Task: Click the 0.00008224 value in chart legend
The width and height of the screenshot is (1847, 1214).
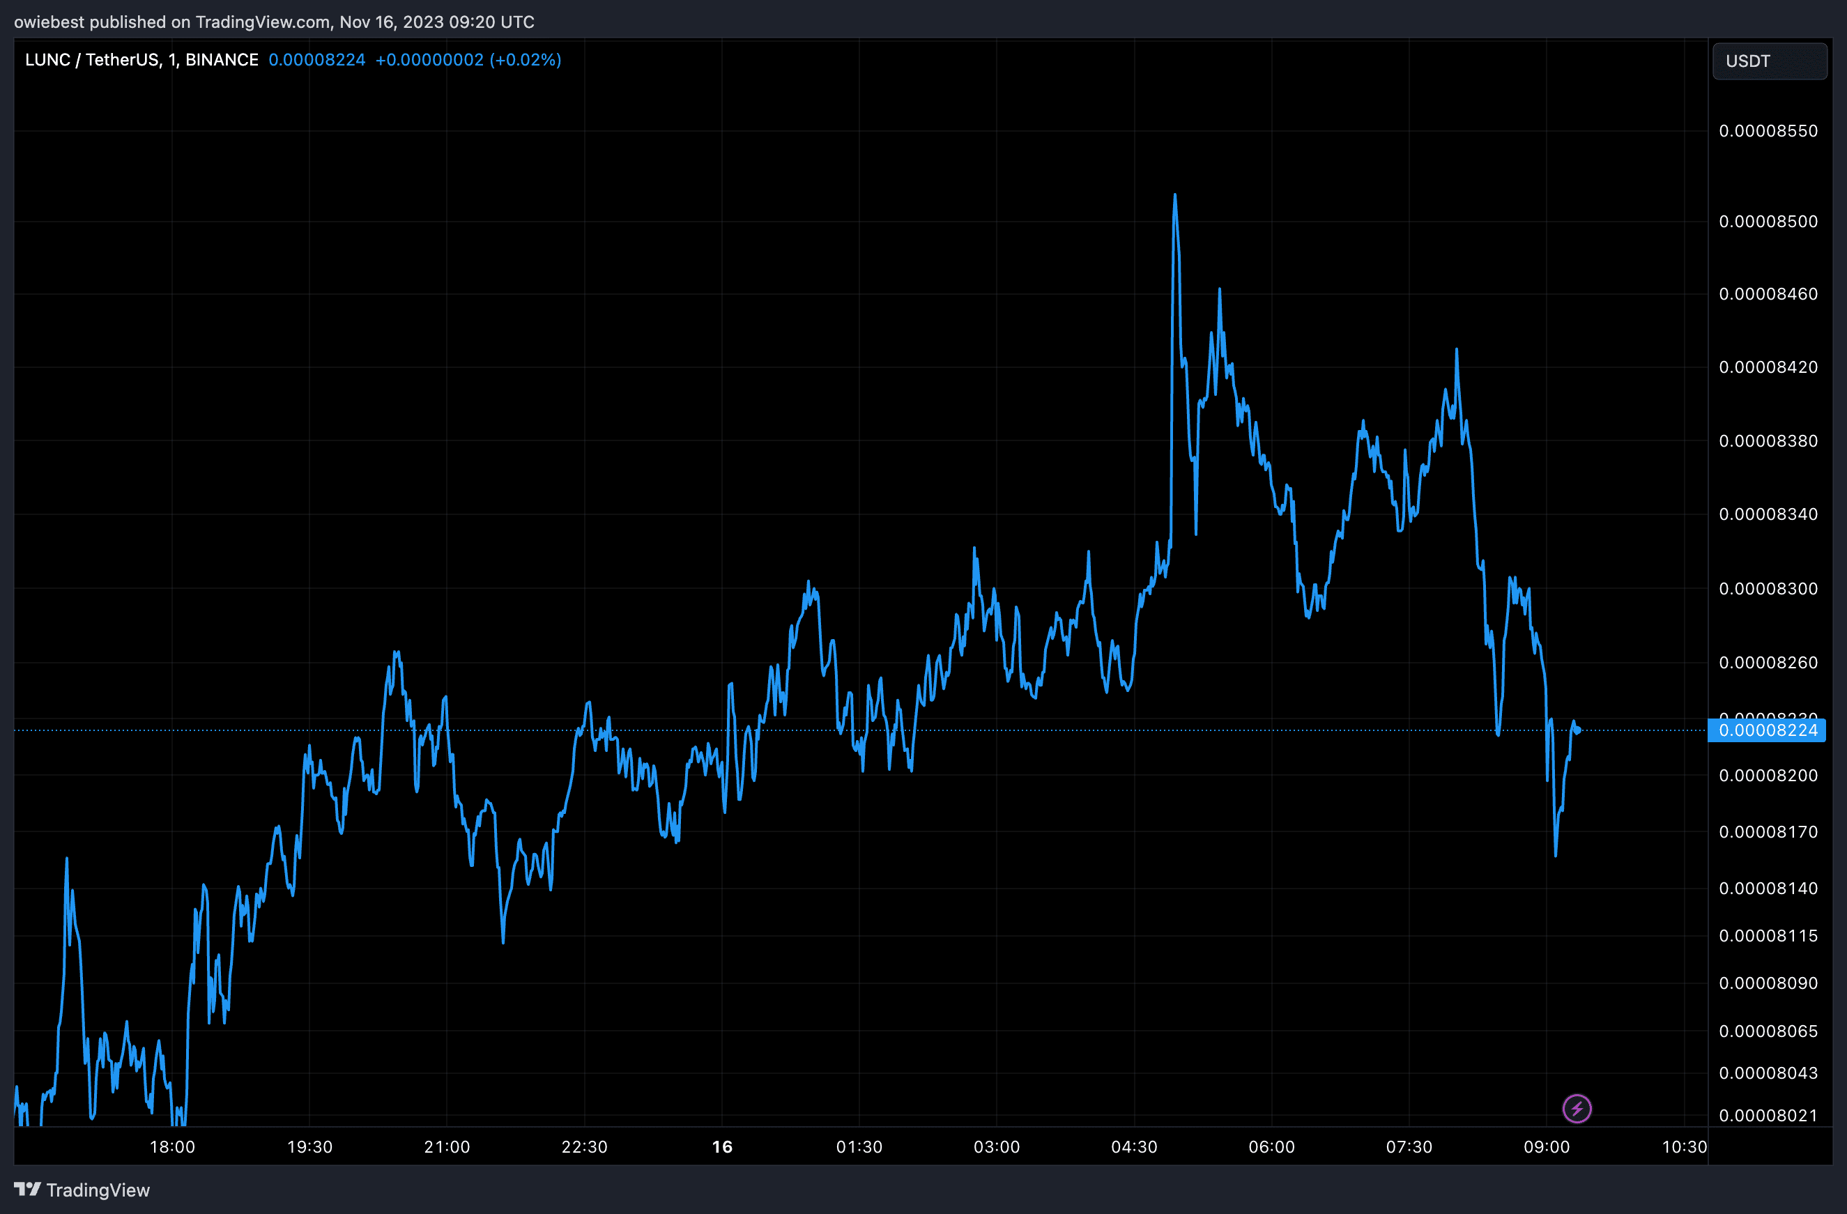Action: (x=316, y=60)
